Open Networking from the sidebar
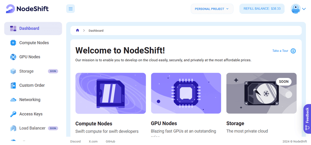Image resolution: width=311 pixels, height=145 pixels. pyautogui.click(x=30, y=100)
